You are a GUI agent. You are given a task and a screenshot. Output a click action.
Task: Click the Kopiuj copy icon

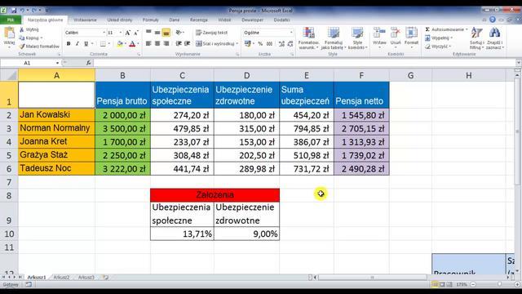point(22,38)
